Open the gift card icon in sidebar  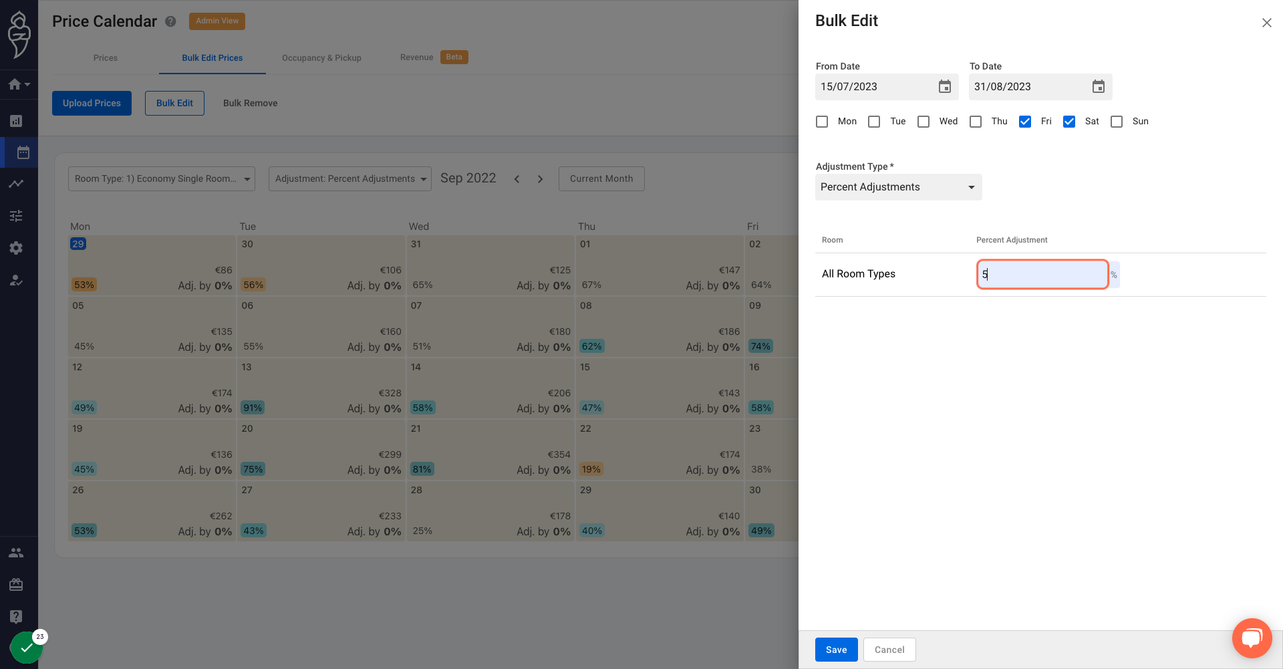click(16, 585)
